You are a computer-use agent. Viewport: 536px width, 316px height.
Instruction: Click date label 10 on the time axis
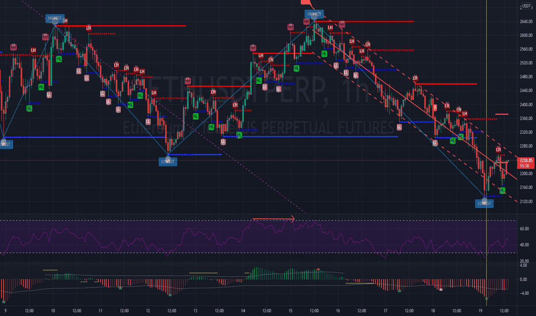click(x=53, y=311)
